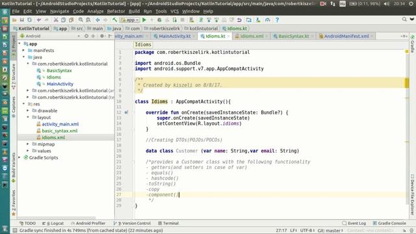Select basic_syntax.xml in layout folder

click(60, 131)
